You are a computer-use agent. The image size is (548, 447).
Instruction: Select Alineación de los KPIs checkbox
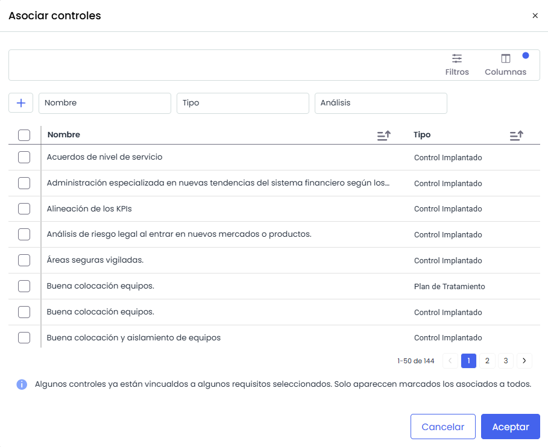(x=24, y=209)
